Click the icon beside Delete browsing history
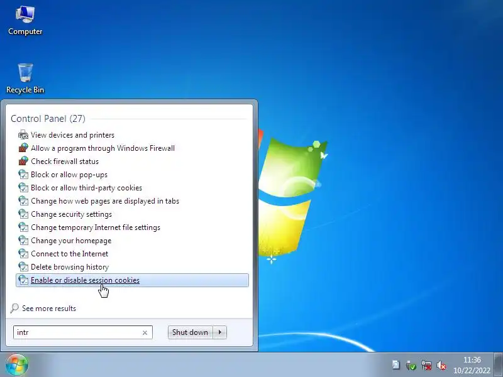 click(23, 266)
